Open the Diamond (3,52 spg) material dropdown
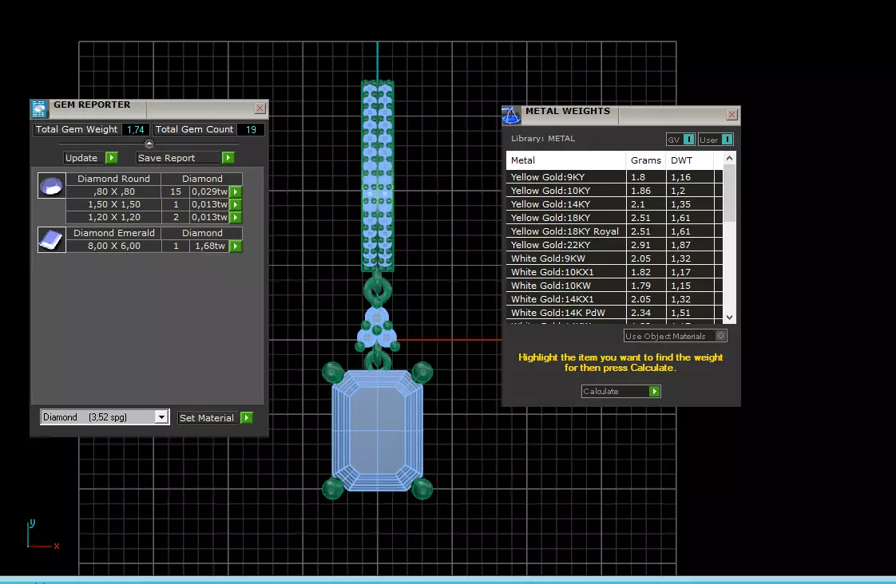 pyautogui.click(x=161, y=416)
